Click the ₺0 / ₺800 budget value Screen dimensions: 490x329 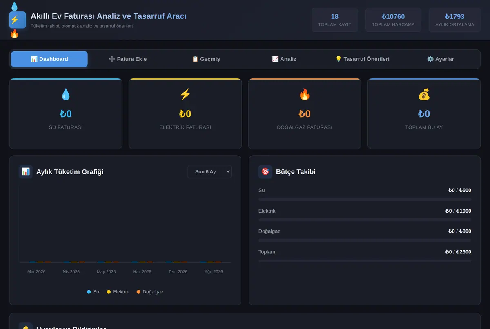tap(459, 231)
